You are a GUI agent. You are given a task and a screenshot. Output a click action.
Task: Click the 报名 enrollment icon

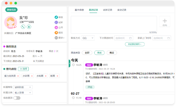56,33
